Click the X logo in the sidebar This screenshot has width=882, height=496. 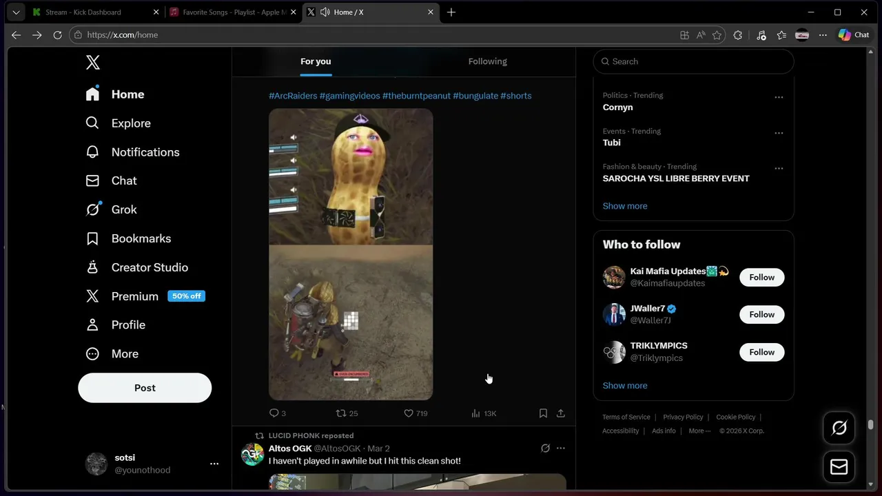93,62
